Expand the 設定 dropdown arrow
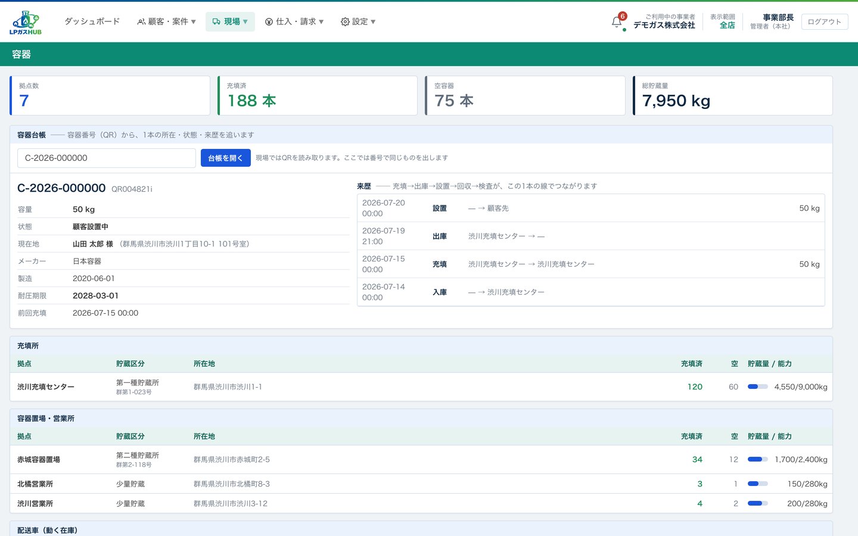Viewport: 858px width, 536px height. click(373, 22)
